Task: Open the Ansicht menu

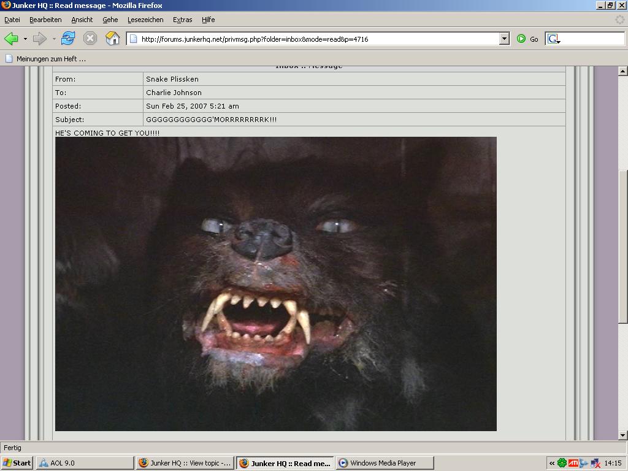Action: 82,20
